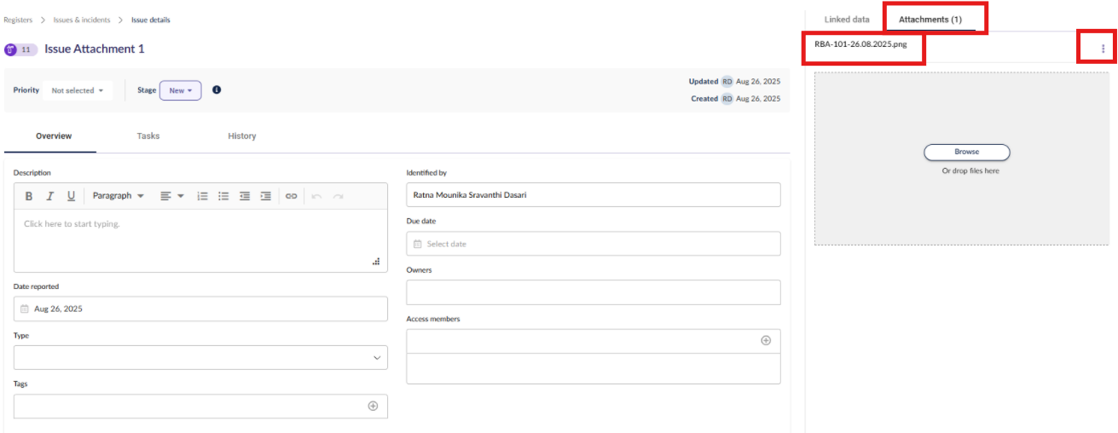
Task: Insert a hyperlink in Description
Action: tap(291, 196)
